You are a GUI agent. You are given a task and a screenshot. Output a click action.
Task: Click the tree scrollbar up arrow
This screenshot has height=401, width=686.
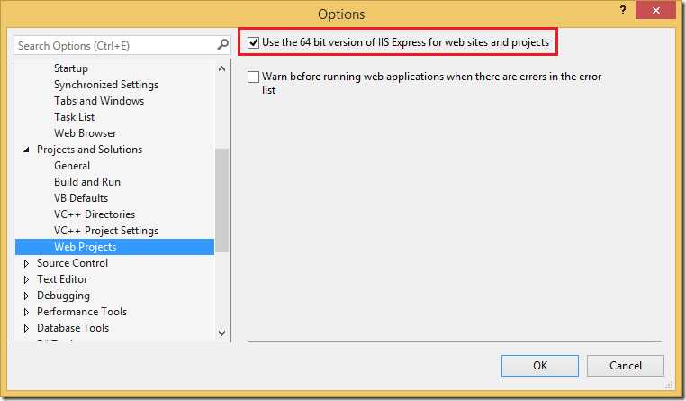coord(222,66)
